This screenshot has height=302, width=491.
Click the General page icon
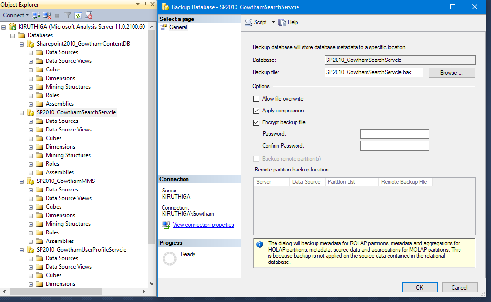[x=164, y=27]
